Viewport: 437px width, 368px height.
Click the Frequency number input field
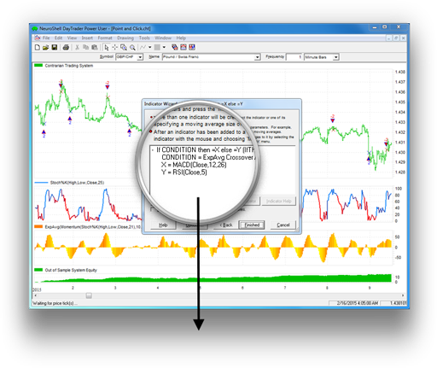(x=294, y=57)
